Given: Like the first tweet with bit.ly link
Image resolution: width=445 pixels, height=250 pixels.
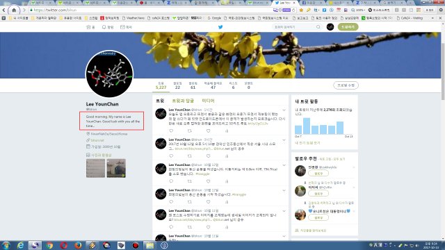Looking at the screenshot, I should point(209,131).
